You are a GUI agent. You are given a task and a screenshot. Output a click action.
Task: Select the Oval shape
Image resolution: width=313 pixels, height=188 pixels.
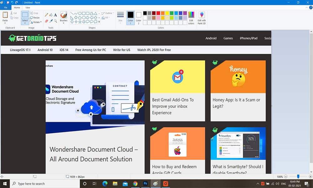[80, 13]
